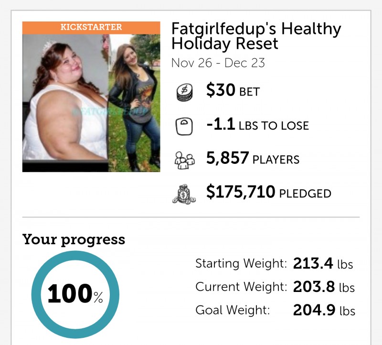
Task: Click the 213.4 lbs starting value
Action: pyautogui.click(x=323, y=263)
